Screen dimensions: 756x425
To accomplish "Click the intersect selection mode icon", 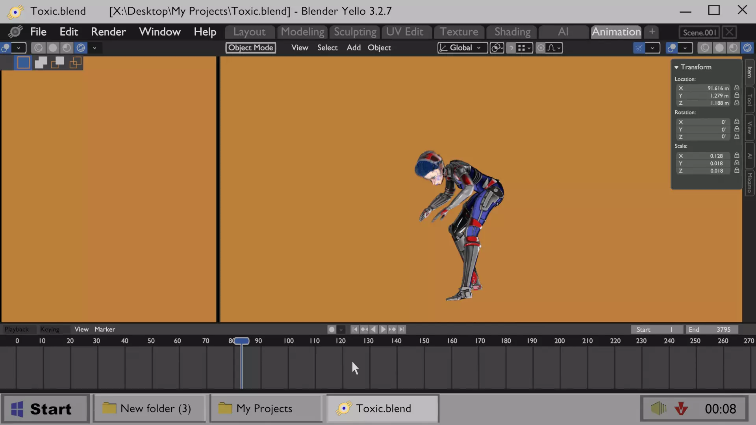I will pos(75,63).
